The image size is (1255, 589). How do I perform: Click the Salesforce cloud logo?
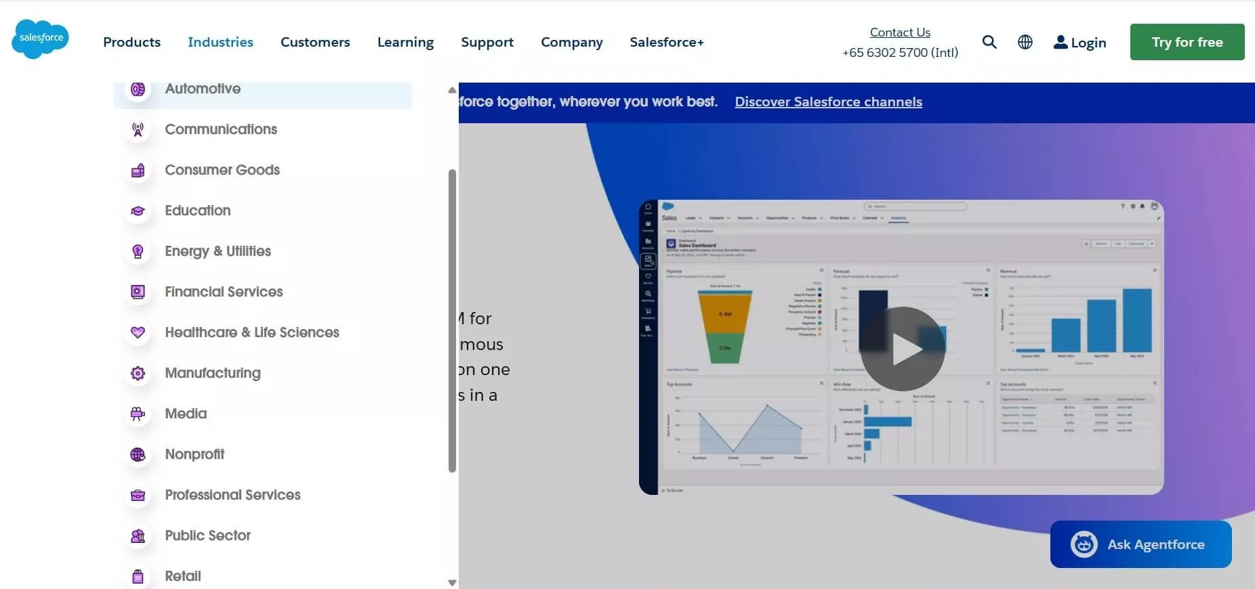coord(41,39)
